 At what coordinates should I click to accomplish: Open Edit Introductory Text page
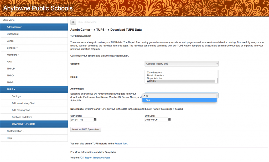coord(23,103)
